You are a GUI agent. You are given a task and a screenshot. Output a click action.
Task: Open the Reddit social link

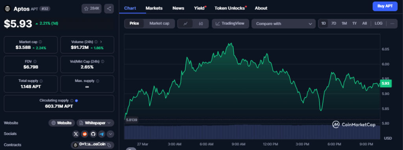(x=84, y=134)
